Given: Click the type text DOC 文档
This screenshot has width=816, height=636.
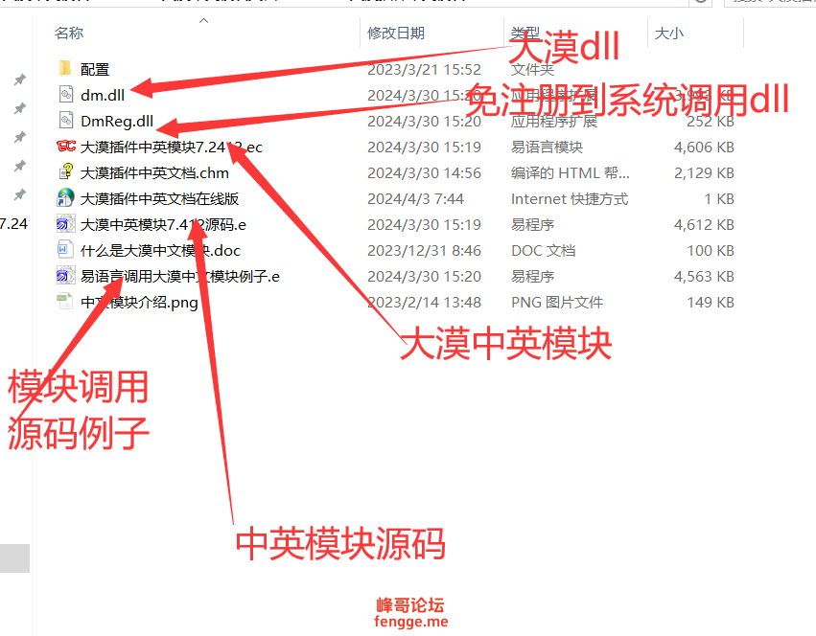Looking at the screenshot, I should (x=544, y=251).
